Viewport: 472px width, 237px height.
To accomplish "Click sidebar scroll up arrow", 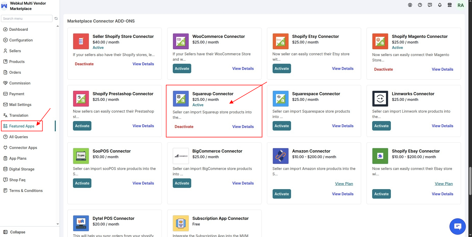I will (x=58, y=26).
